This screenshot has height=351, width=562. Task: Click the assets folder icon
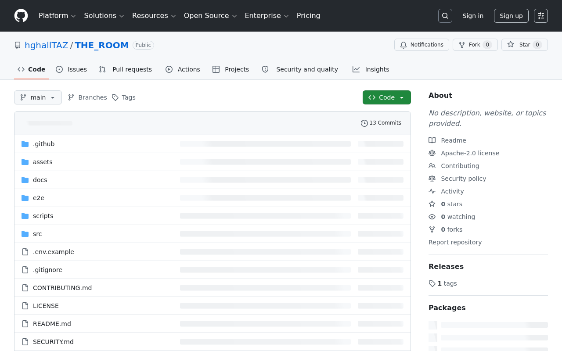[x=25, y=162]
